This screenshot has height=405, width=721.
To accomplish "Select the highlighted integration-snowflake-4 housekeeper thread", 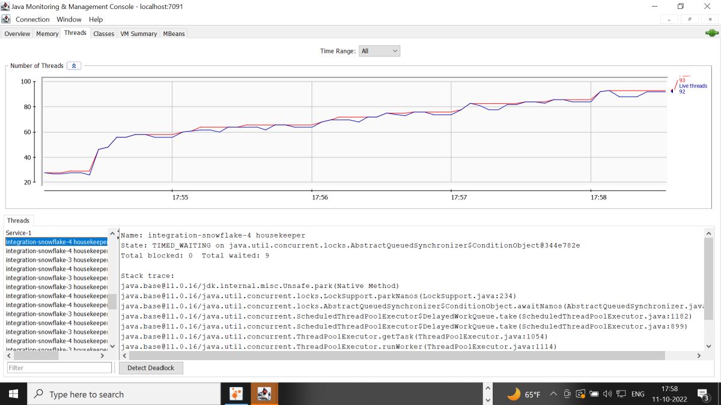I will coord(56,242).
